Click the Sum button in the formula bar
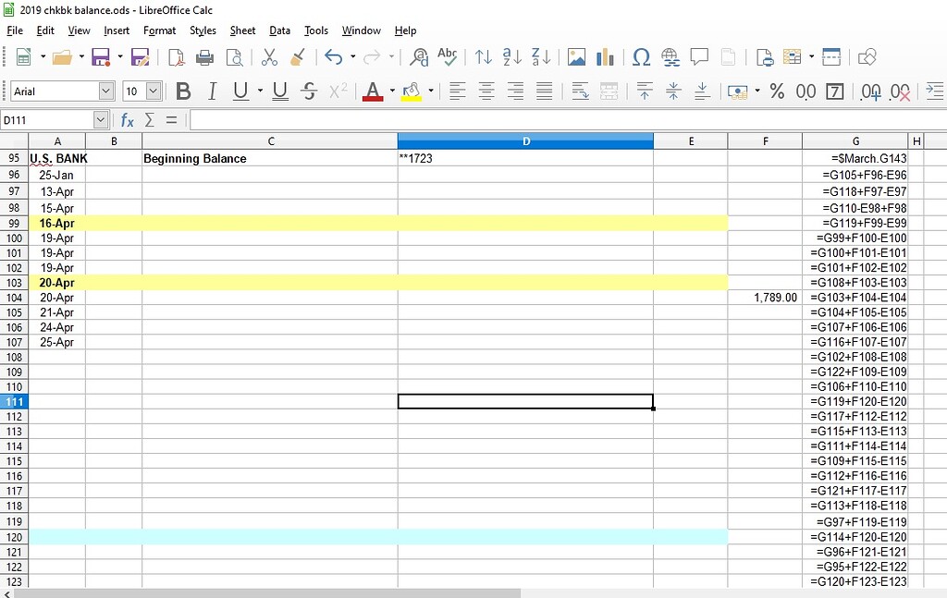This screenshot has width=947, height=598. coord(150,118)
